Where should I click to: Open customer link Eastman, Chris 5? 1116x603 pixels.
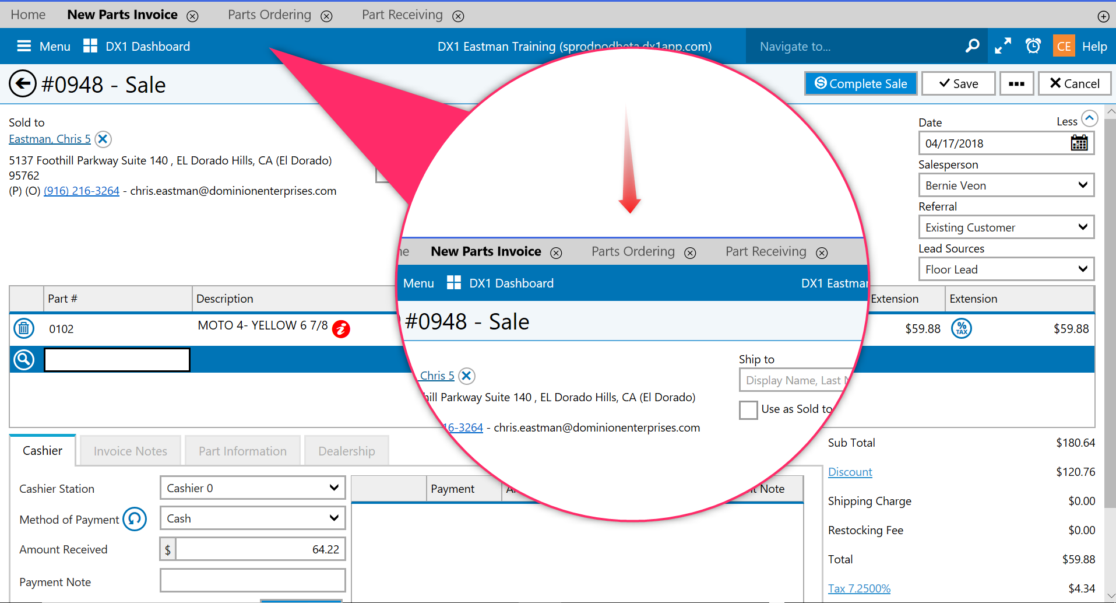coord(50,139)
